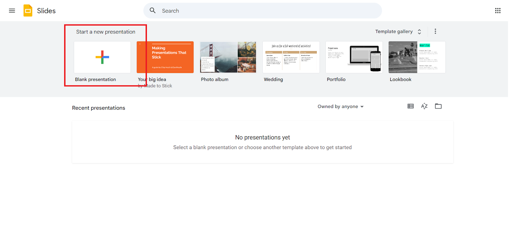Open the file picker folder icon
This screenshot has height=231, width=511.
(x=438, y=106)
